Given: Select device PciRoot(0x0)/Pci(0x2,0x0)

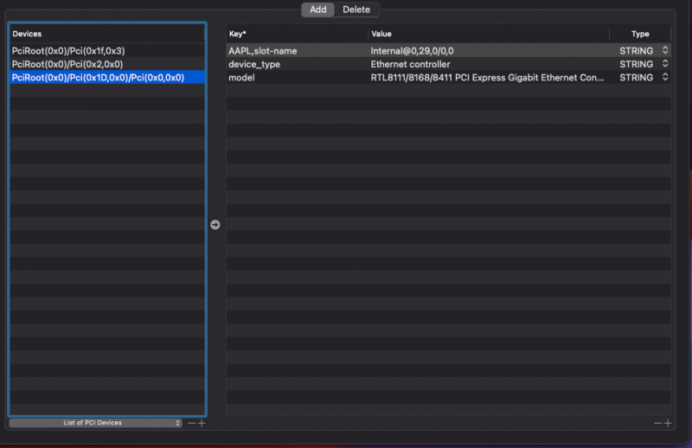Looking at the screenshot, I should (x=107, y=64).
